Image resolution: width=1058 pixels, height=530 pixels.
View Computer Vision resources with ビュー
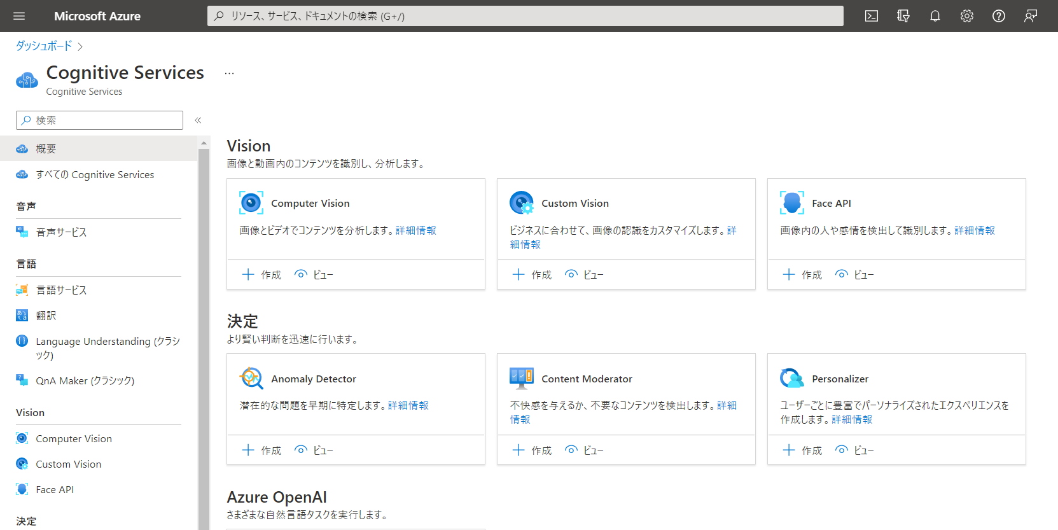[314, 275]
